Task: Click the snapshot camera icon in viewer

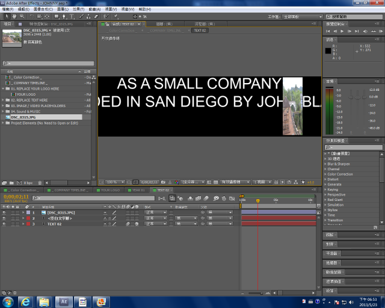Action: coord(163,182)
